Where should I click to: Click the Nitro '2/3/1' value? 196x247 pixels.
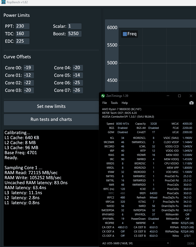[x=187, y=236]
